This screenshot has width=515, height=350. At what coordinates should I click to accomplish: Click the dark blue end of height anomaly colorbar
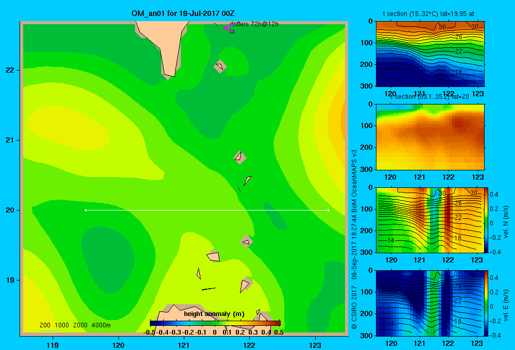[153, 323]
